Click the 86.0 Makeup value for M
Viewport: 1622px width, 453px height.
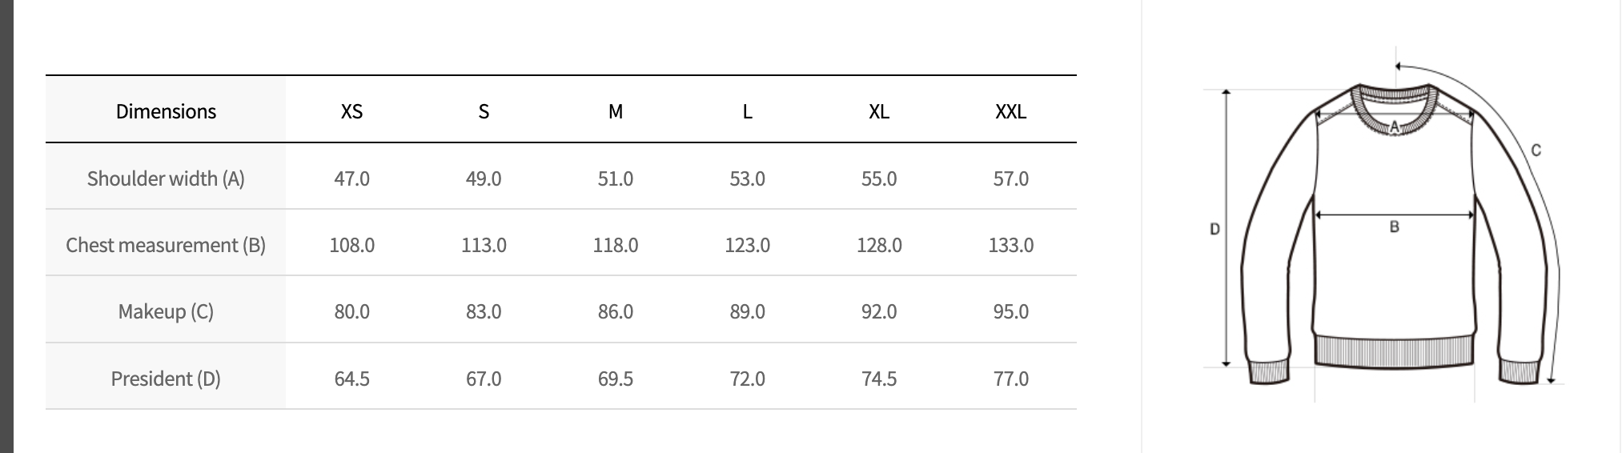pos(615,311)
